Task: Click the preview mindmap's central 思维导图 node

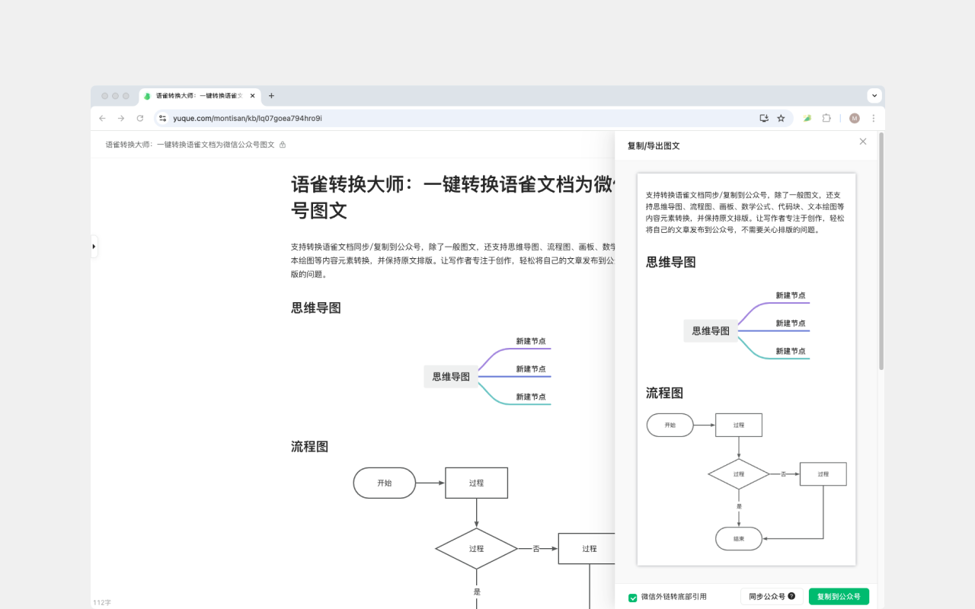Action: coord(711,331)
